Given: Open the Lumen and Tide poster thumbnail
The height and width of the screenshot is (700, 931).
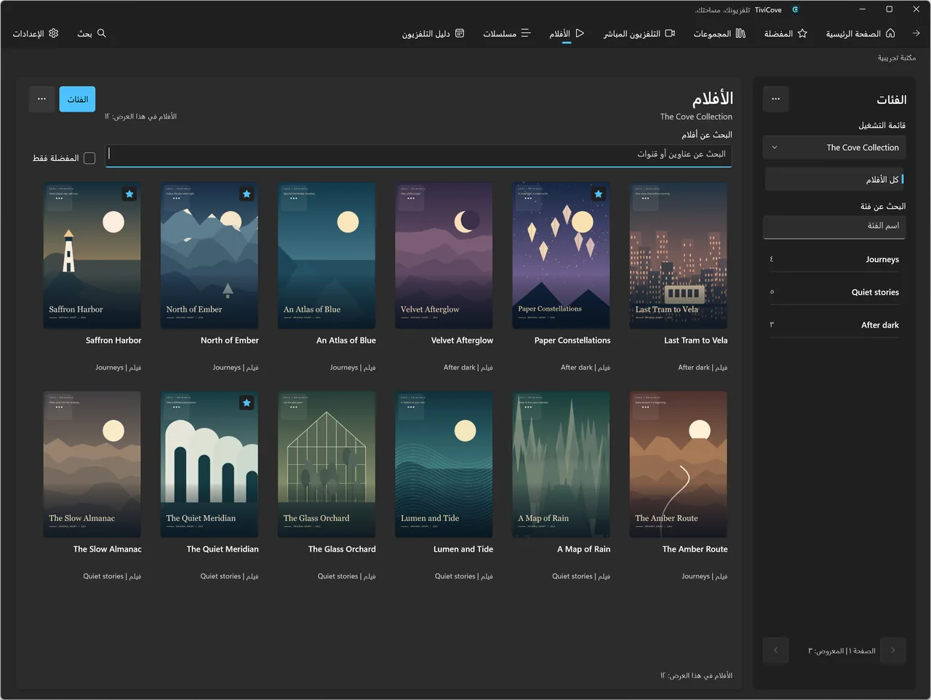Looking at the screenshot, I should pyautogui.click(x=444, y=464).
